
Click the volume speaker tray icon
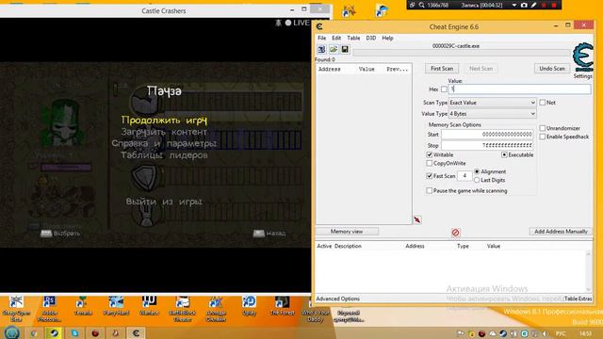[x=546, y=333]
